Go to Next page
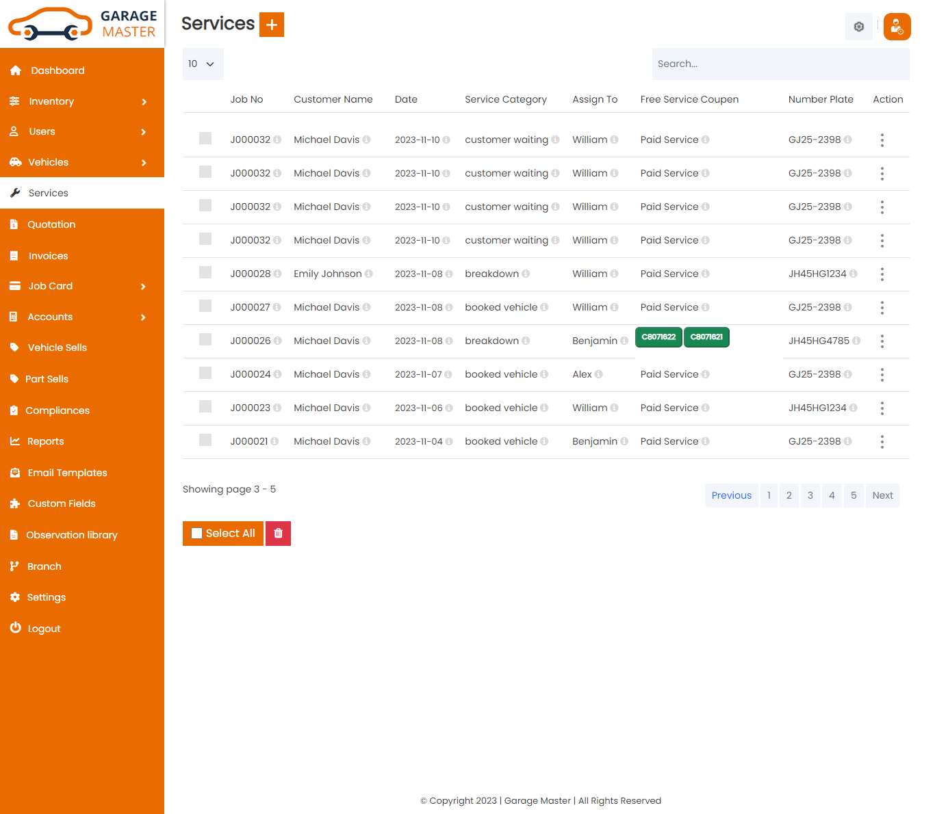 click(x=882, y=495)
